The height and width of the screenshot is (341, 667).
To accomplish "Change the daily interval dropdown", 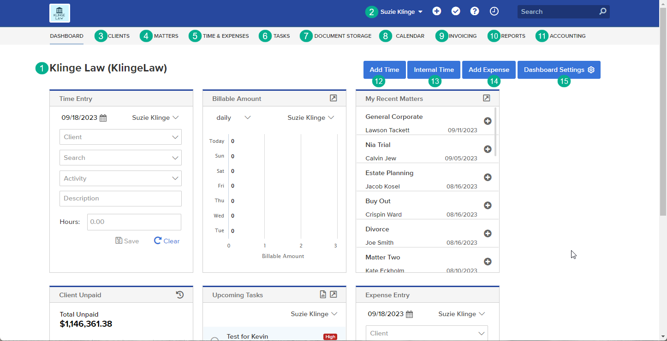I will [233, 118].
